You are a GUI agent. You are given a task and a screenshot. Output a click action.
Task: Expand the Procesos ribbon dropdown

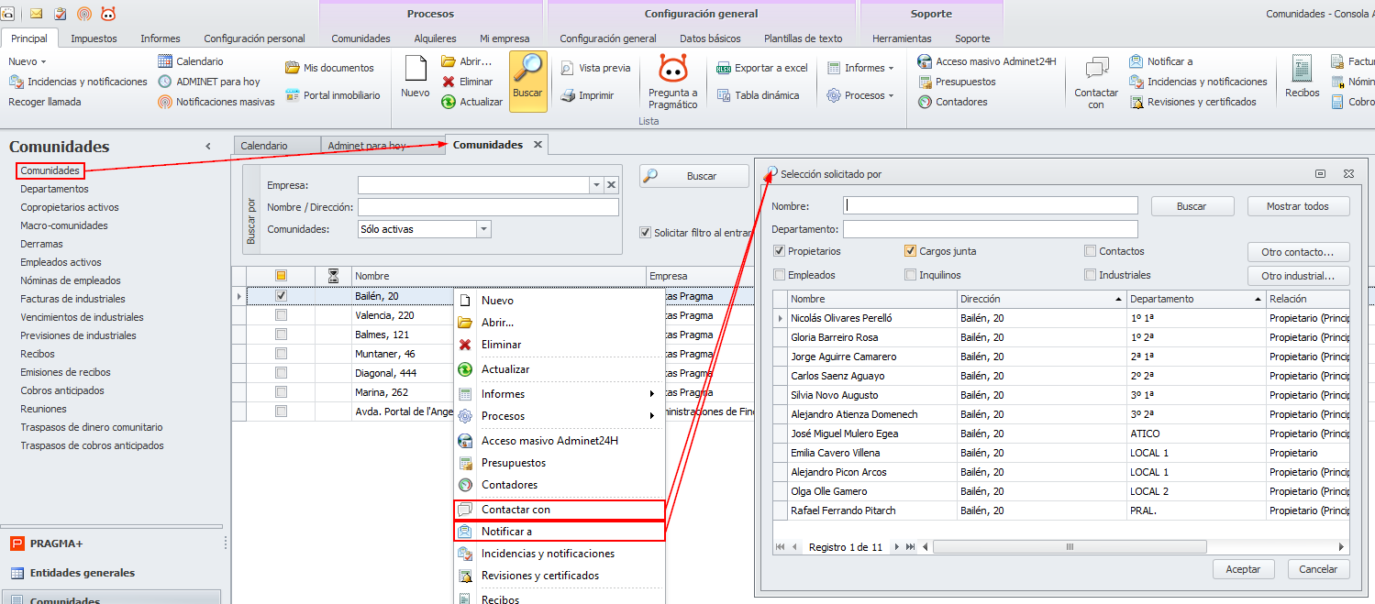pos(859,95)
